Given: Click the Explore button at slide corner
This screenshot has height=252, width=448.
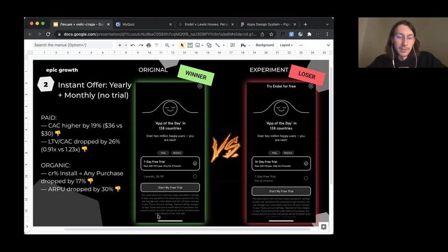Looking at the screenshot, I should (323, 227).
